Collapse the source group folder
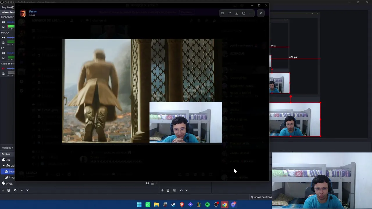This screenshot has height=209, width=372. pyautogui.click(x=3, y=166)
